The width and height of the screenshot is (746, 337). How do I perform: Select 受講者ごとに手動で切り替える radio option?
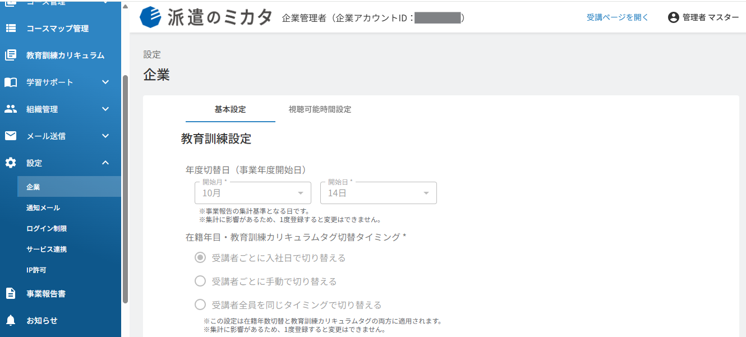(x=200, y=281)
